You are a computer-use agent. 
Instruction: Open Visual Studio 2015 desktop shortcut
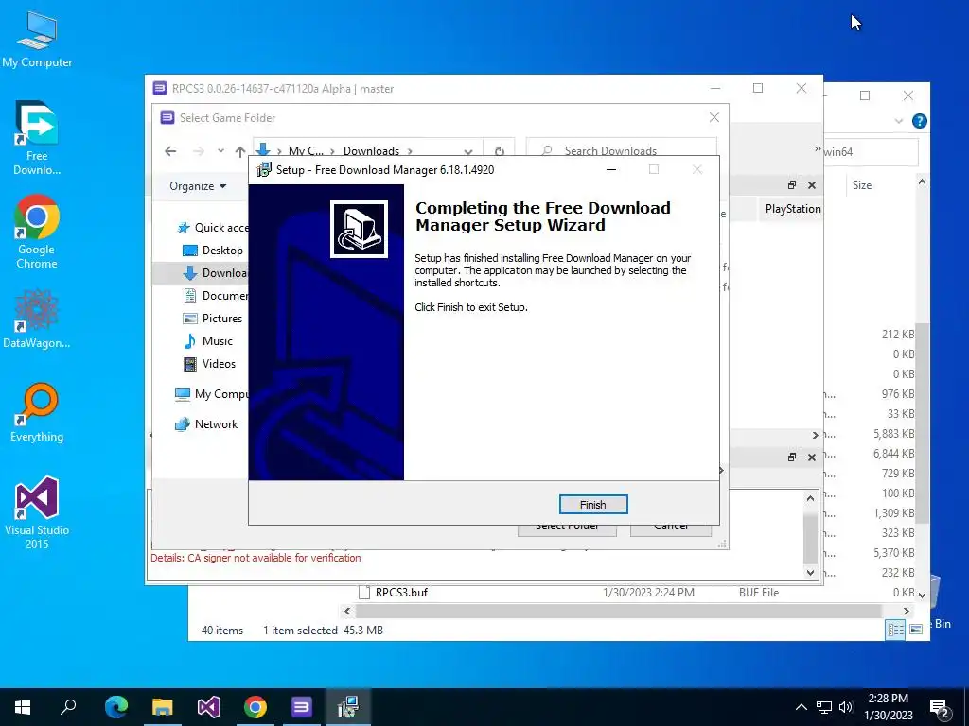tap(37, 512)
